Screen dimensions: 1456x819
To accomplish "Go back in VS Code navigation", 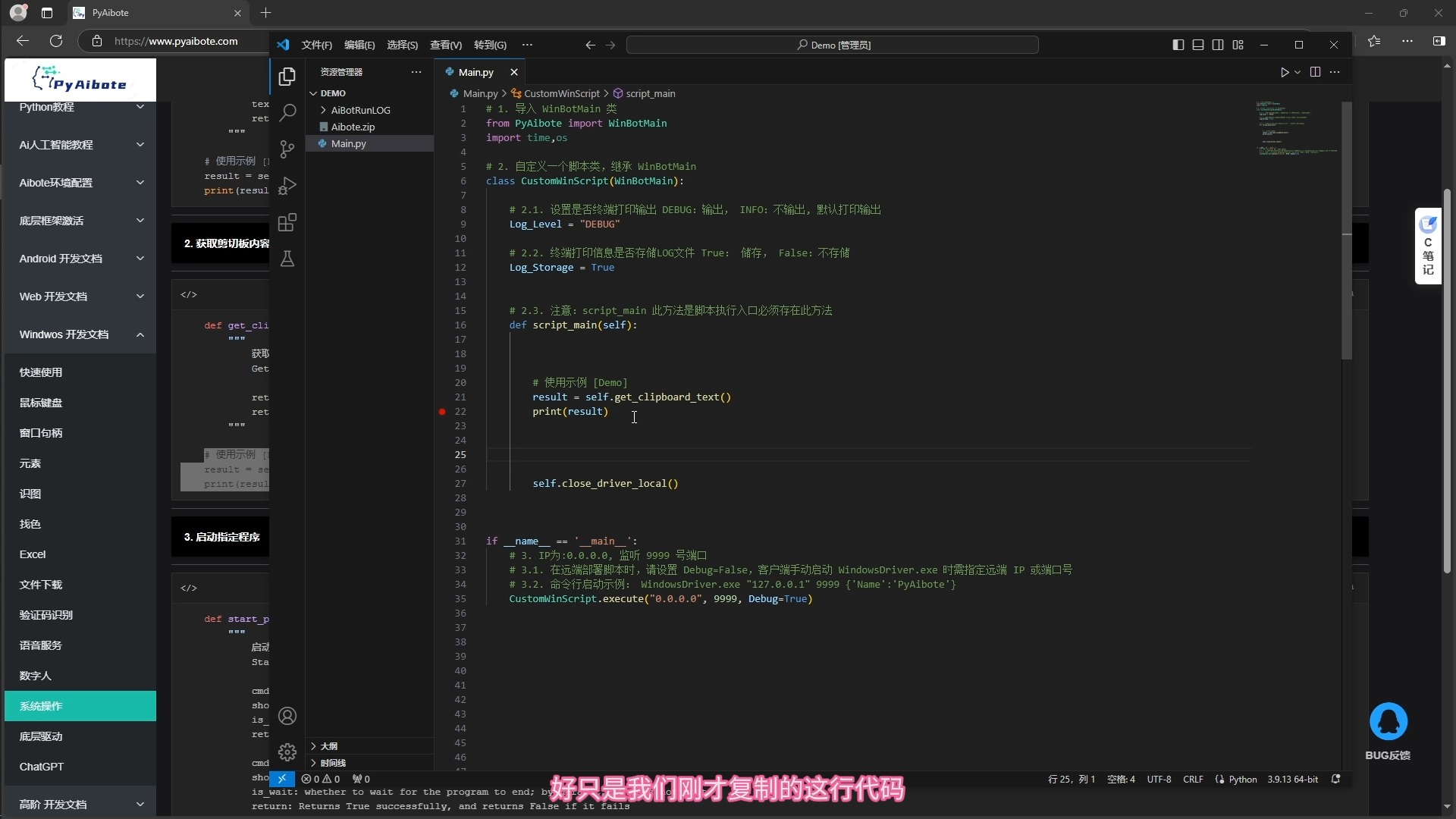I will pos(590,45).
